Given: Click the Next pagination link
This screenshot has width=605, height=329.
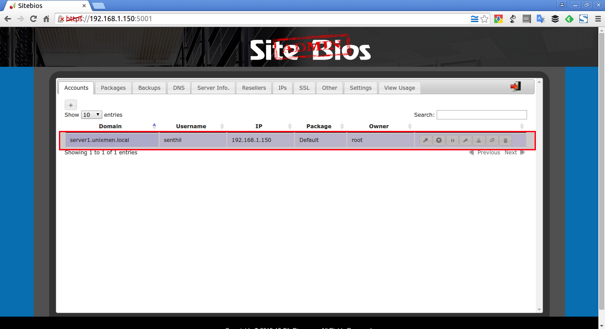Looking at the screenshot, I should pyautogui.click(x=515, y=152).
